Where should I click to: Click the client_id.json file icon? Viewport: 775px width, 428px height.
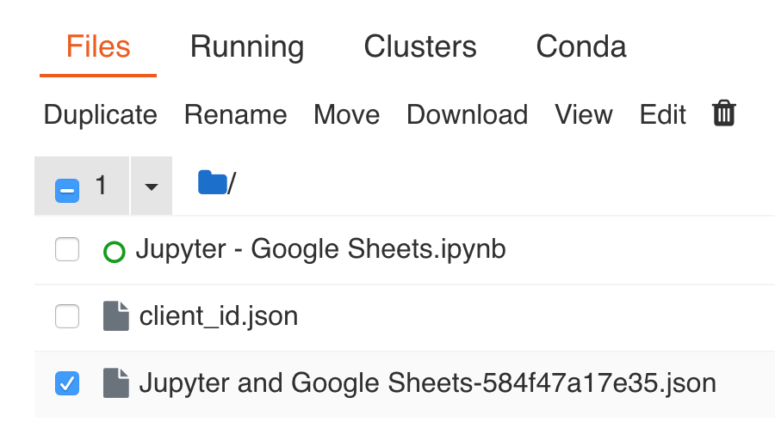point(116,316)
